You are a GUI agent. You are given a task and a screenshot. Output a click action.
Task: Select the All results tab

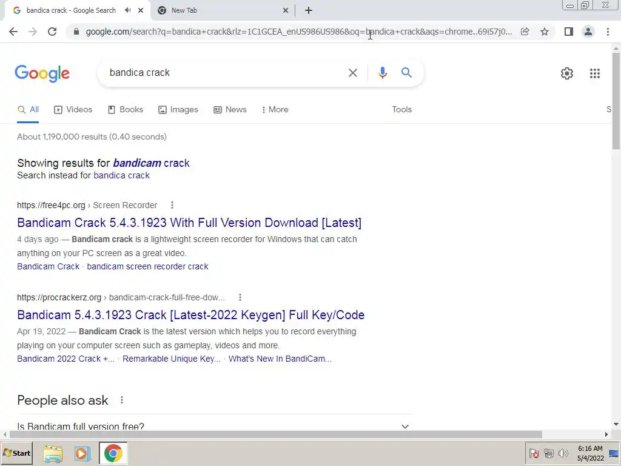(x=28, y=110)
